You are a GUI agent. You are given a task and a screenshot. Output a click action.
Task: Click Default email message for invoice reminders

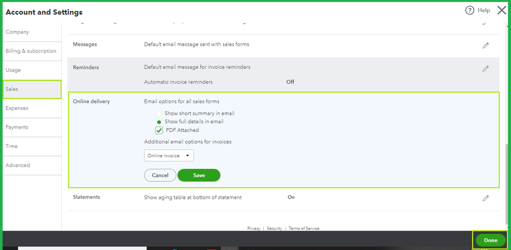tap(197, 67)
